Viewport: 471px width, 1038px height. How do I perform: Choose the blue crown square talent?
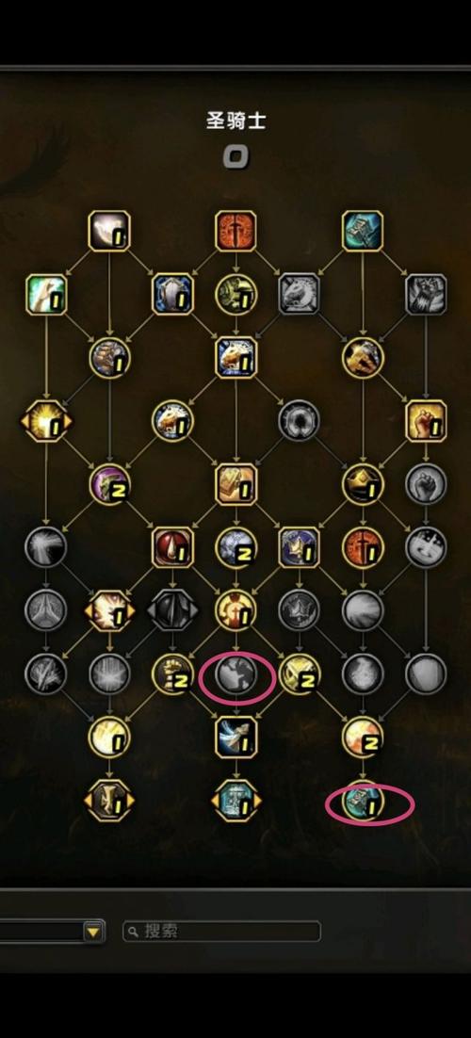pos(300,547)
